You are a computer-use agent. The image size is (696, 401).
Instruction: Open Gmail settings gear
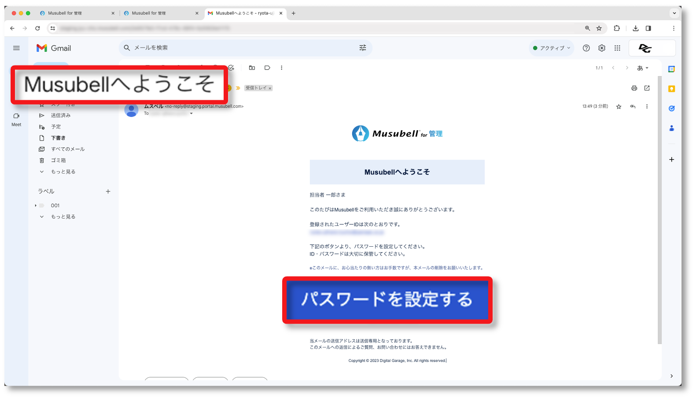pos(602,48)
